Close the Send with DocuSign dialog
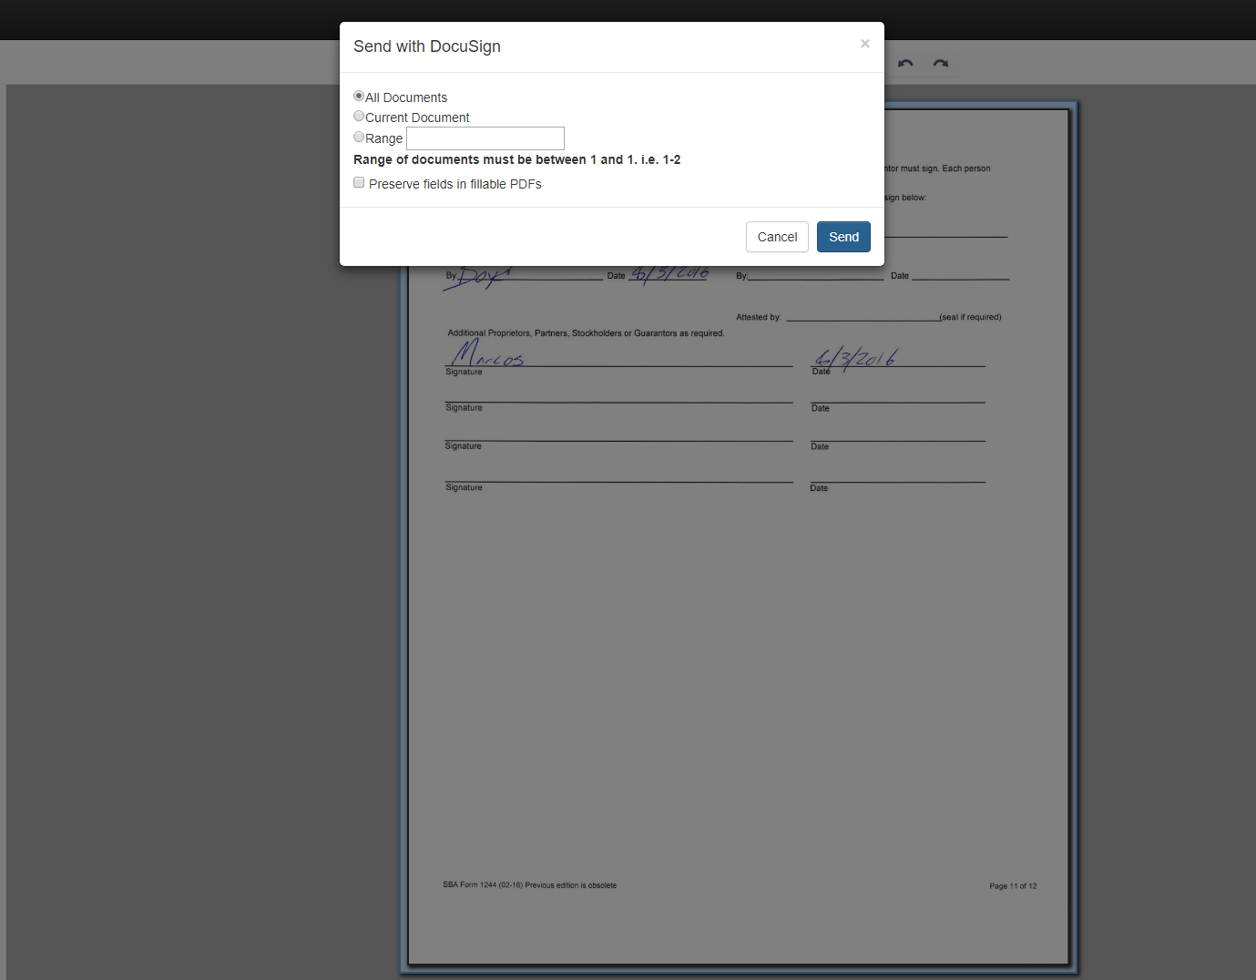The image size is (1256, 980). (865, 43)
